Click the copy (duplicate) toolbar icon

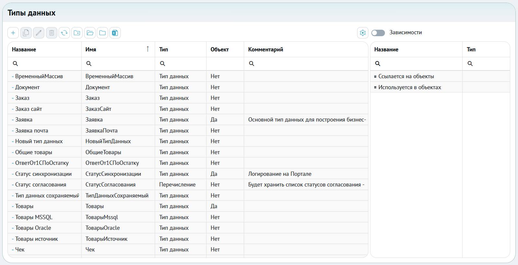(26, 33)
